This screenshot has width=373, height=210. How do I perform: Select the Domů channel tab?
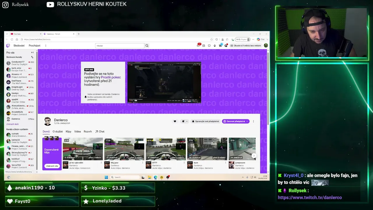click(x=46, y=132)
